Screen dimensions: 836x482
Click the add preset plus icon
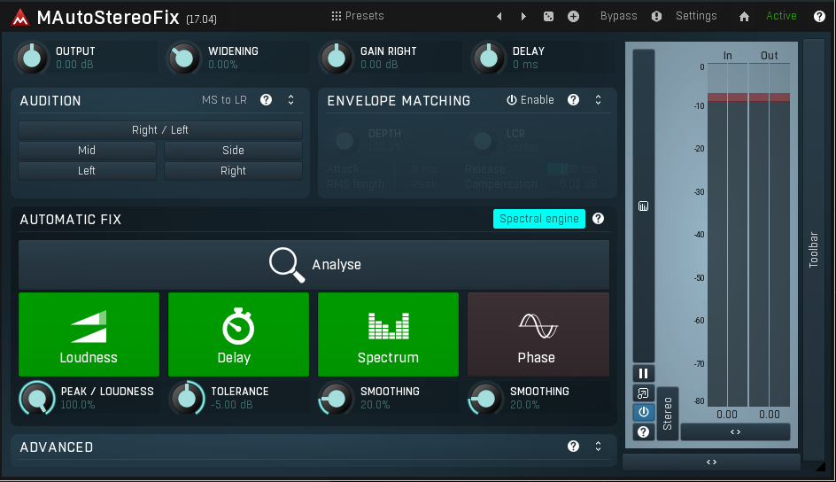[573, 16]
